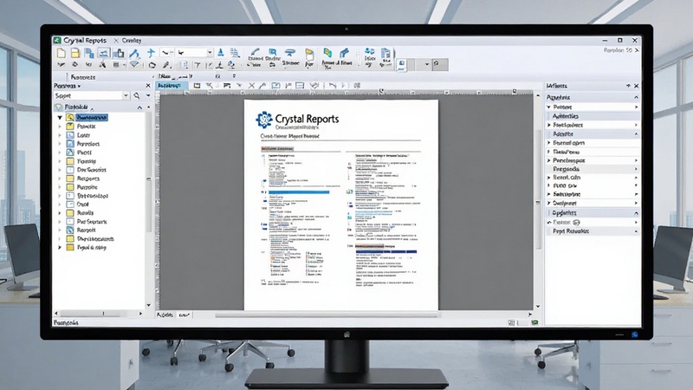Click the left panel horizontal scrollbar at the bottom
This screenshot has width=693, height=390.
click(98, 314)
